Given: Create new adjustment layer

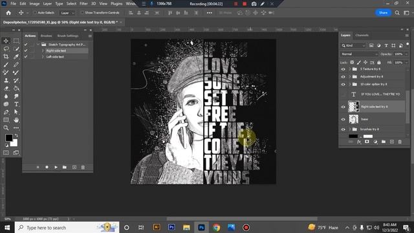Looking at the screenshot, I should tap(375, 142).
